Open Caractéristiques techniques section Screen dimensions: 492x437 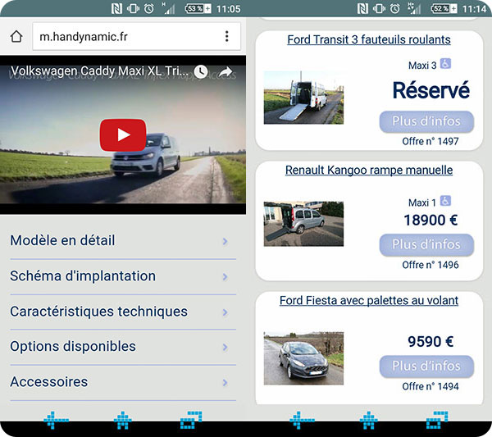119,312
